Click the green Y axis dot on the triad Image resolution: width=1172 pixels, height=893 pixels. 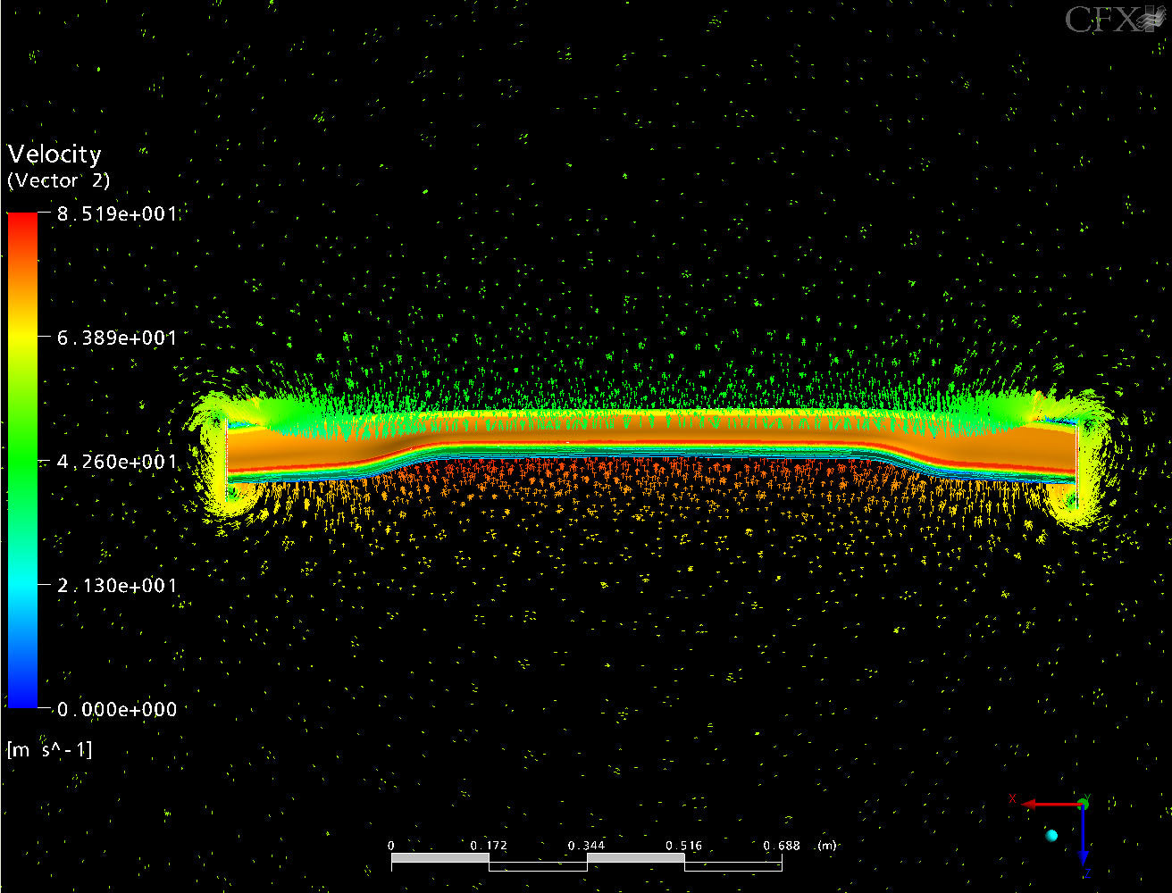[x=1083, y=804]
